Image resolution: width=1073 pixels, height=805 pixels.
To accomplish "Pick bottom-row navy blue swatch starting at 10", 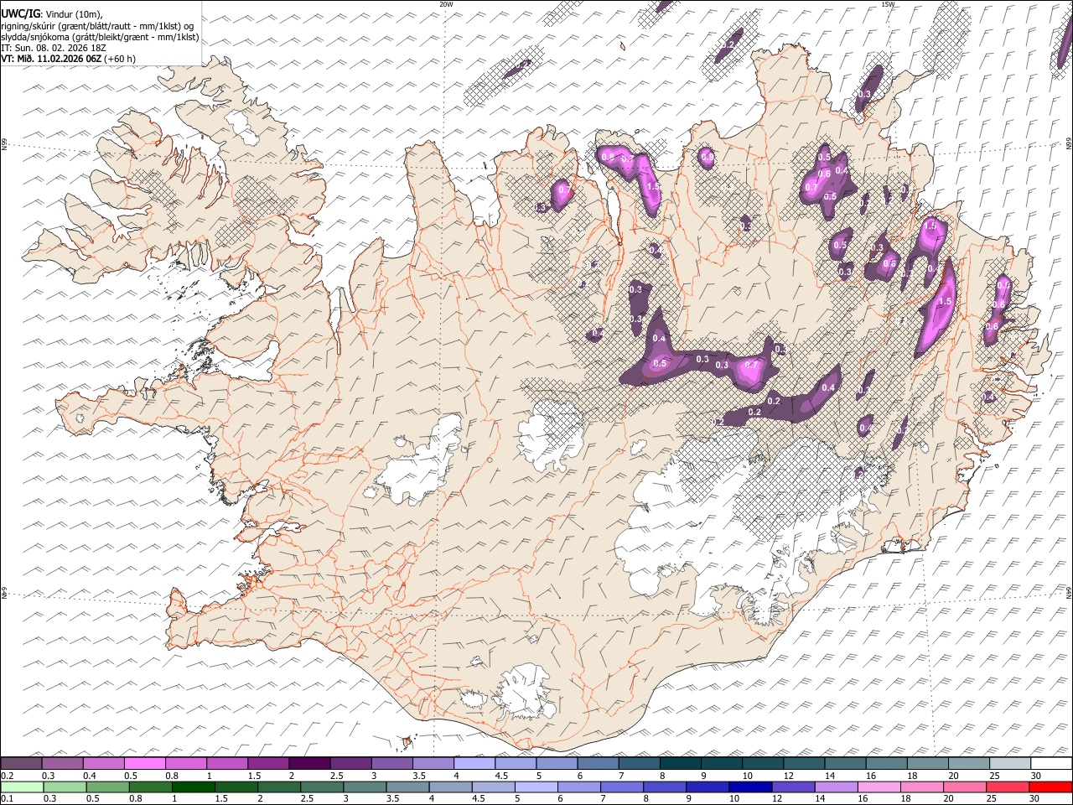I will coord(749,787).
